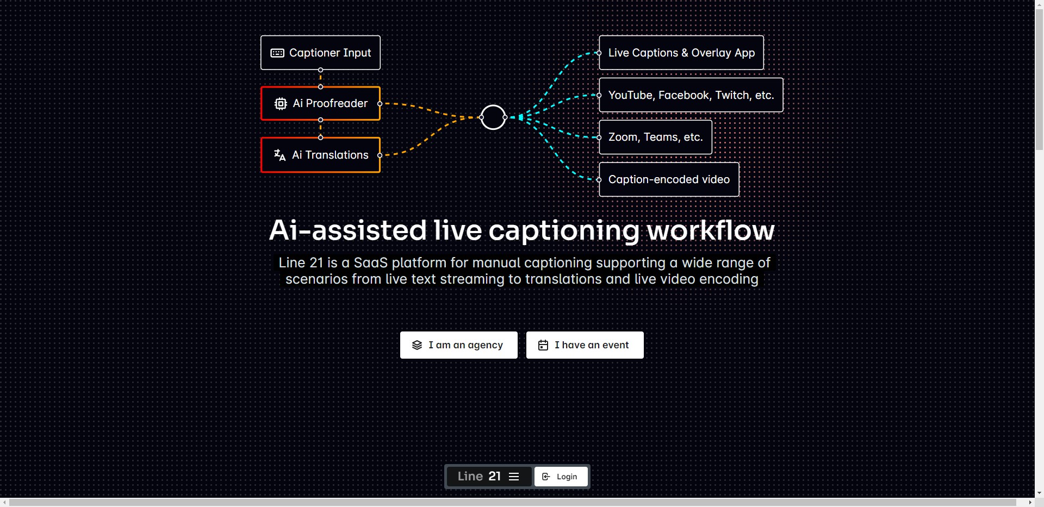Click the Ai-assisted live captioning workflow heading
Screen dimensions: 1044x507
click(x=521, y=230)
